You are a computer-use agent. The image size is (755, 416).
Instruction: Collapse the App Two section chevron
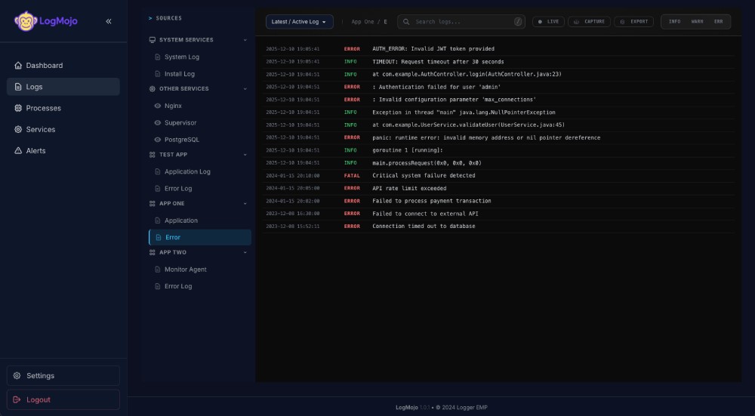click(245, 252)
